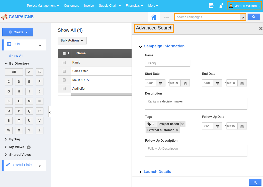Tick the checkbox for Kaniq campaign

point(64,63)
